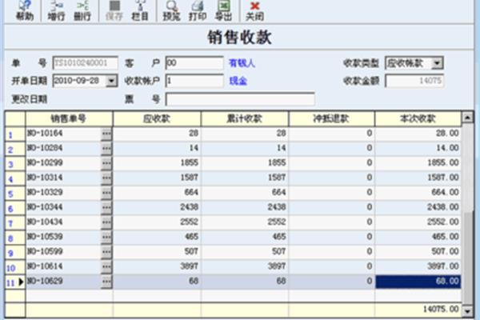Open lookup button for NO-10344

(x=106, y=207)
